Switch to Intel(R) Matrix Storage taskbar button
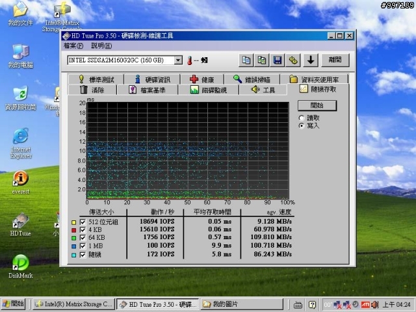Viewport: 416px width, 312px height. pyautogui.click(x=73, y=304)
